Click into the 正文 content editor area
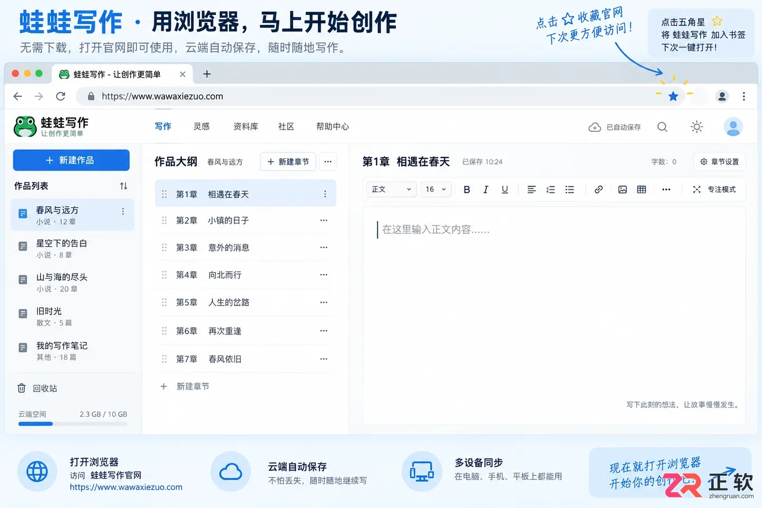Screen dimensions: 762x508 554,315
